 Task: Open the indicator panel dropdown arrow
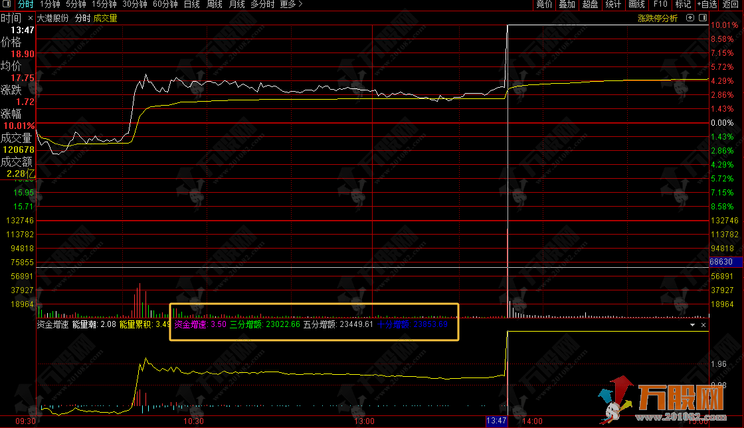click(693, 326)
